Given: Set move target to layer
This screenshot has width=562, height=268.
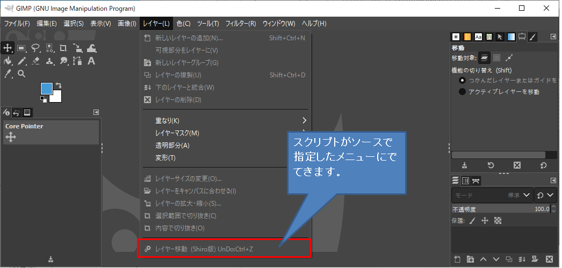Looking at the screenshot, I should [485, 57].
